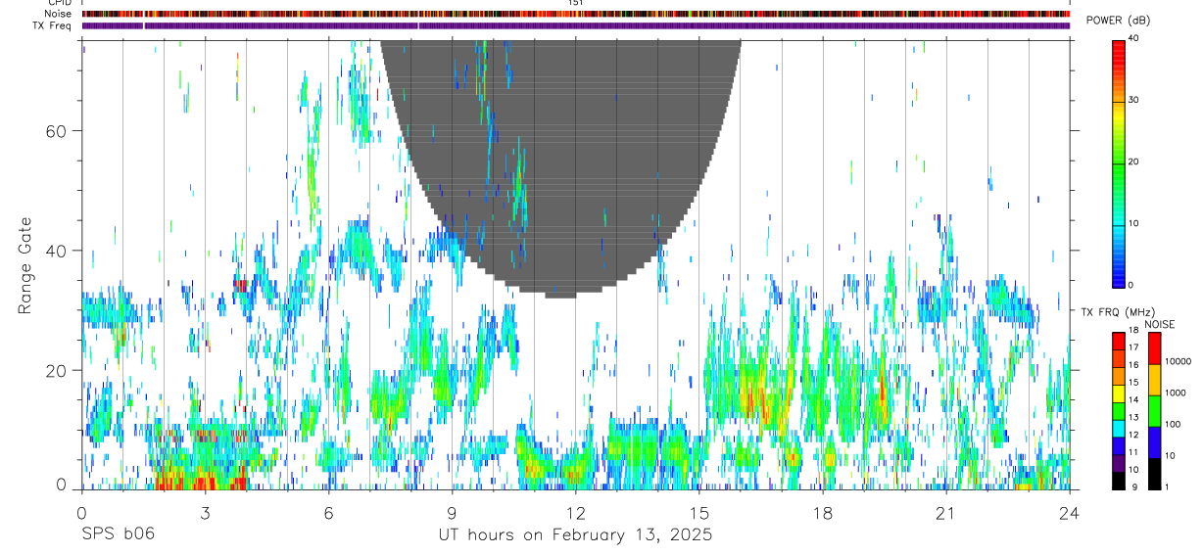Click the red 18 MHz swatch in TX FRQ colorbar

1119,342
